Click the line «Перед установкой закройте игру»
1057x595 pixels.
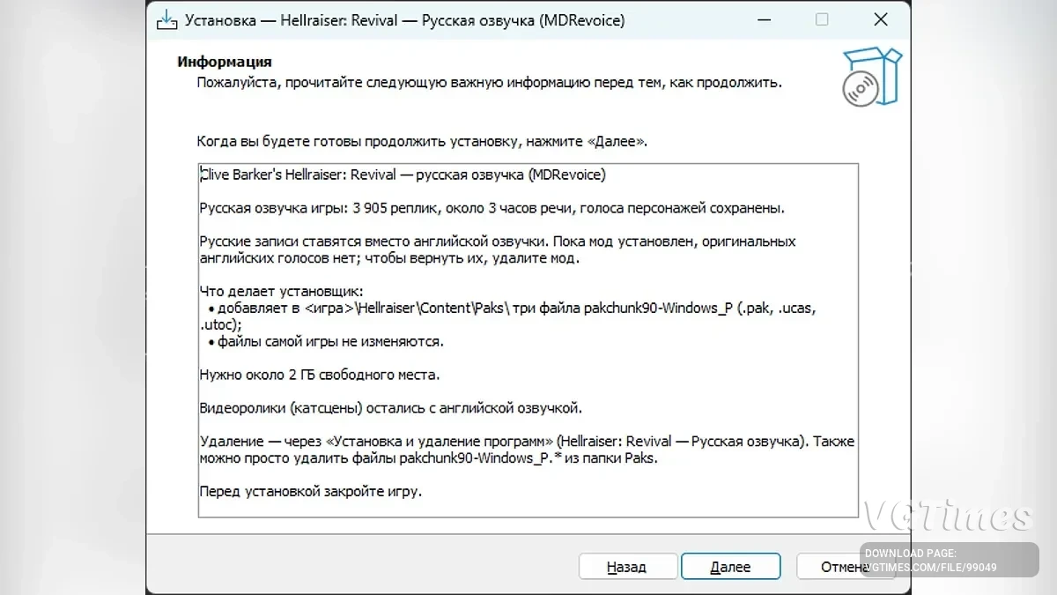(x=311, y=491)
